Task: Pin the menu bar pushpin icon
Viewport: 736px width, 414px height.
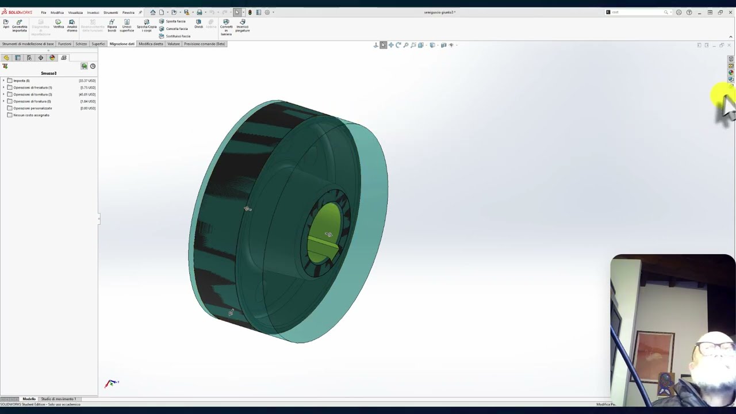Action: [x=140, y=12]
